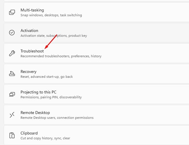This screenshot has width=189, height=145.
Task: Click 'Permissions, pairing PIN, discoverability' description
Action: 51,97
